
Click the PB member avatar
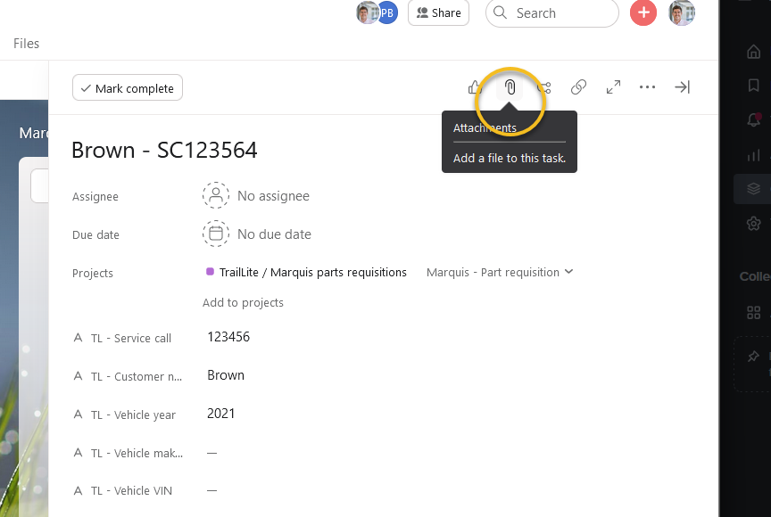[x=388, y=12]
